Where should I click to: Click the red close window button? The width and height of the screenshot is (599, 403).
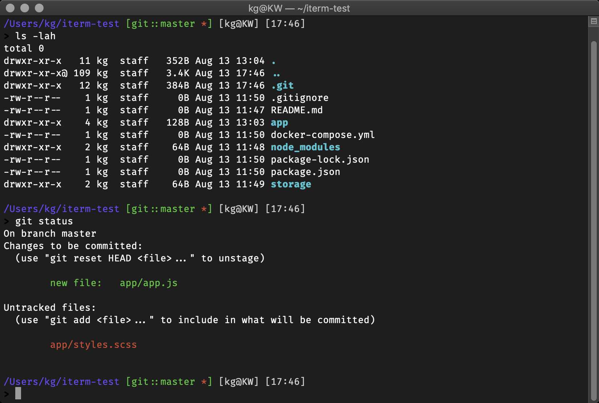click(x=10, y=8)
